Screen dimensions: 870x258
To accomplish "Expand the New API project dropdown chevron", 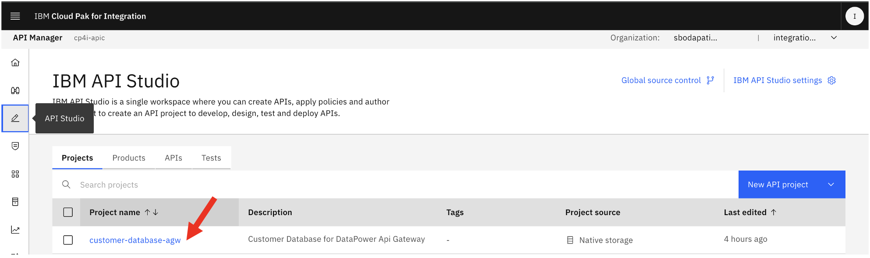I will pos(831,185).
